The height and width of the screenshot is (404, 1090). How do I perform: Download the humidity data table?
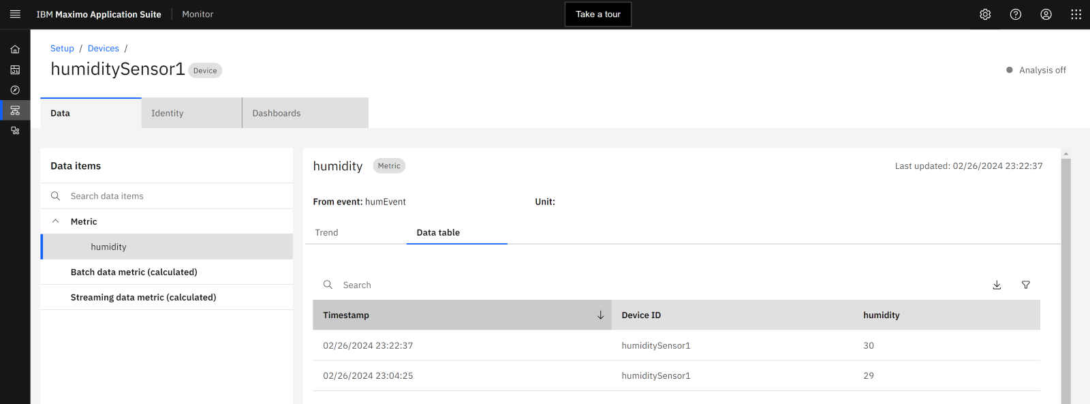point(997,285)
